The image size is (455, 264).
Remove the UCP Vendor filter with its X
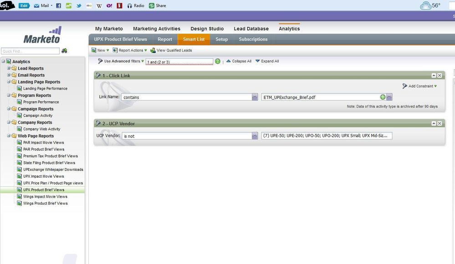click(x=440, y=123)
